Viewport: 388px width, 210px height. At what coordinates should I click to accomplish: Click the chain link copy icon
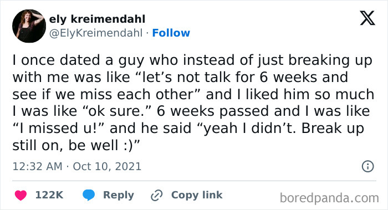pos(157,195)
